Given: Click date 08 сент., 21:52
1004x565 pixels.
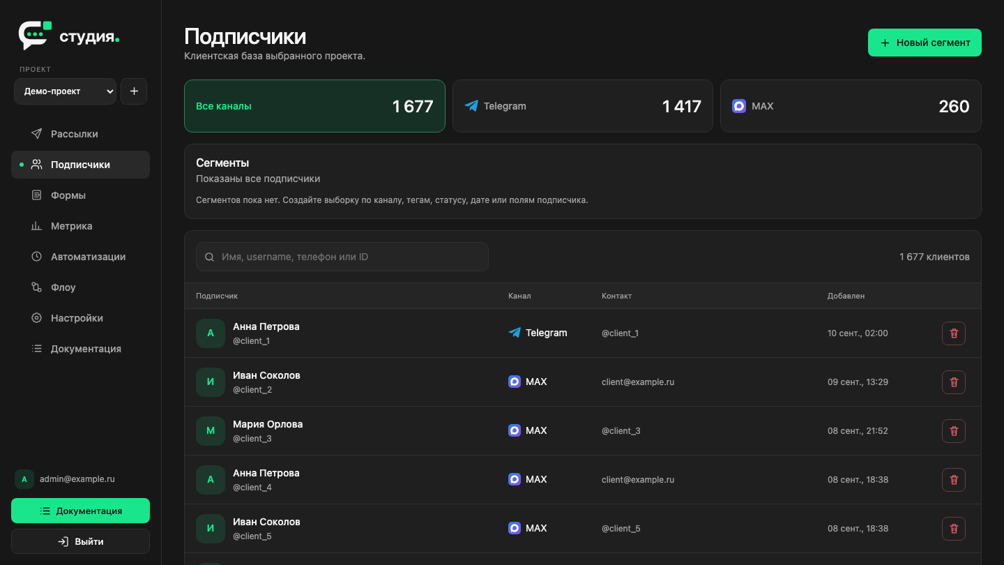Looking at the screenshot, I should [x=858, y=431].
